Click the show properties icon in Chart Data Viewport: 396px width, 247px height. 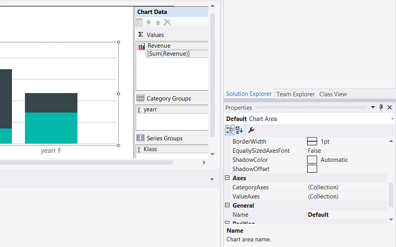click(x=139, y=22)
